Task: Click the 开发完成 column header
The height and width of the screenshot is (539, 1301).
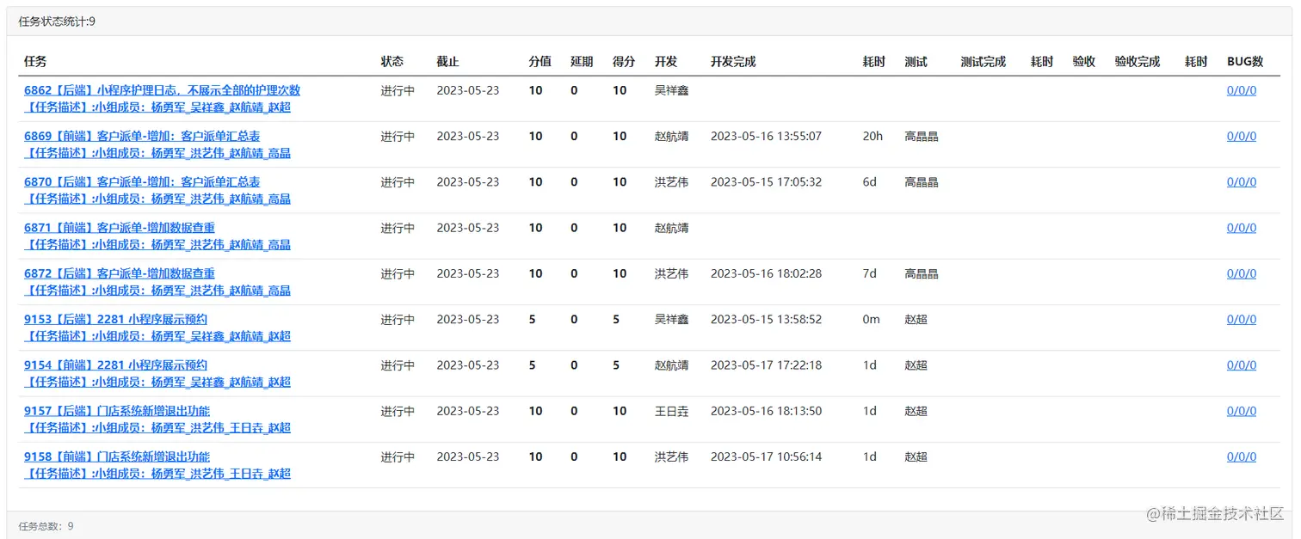Action: (733, 62)
